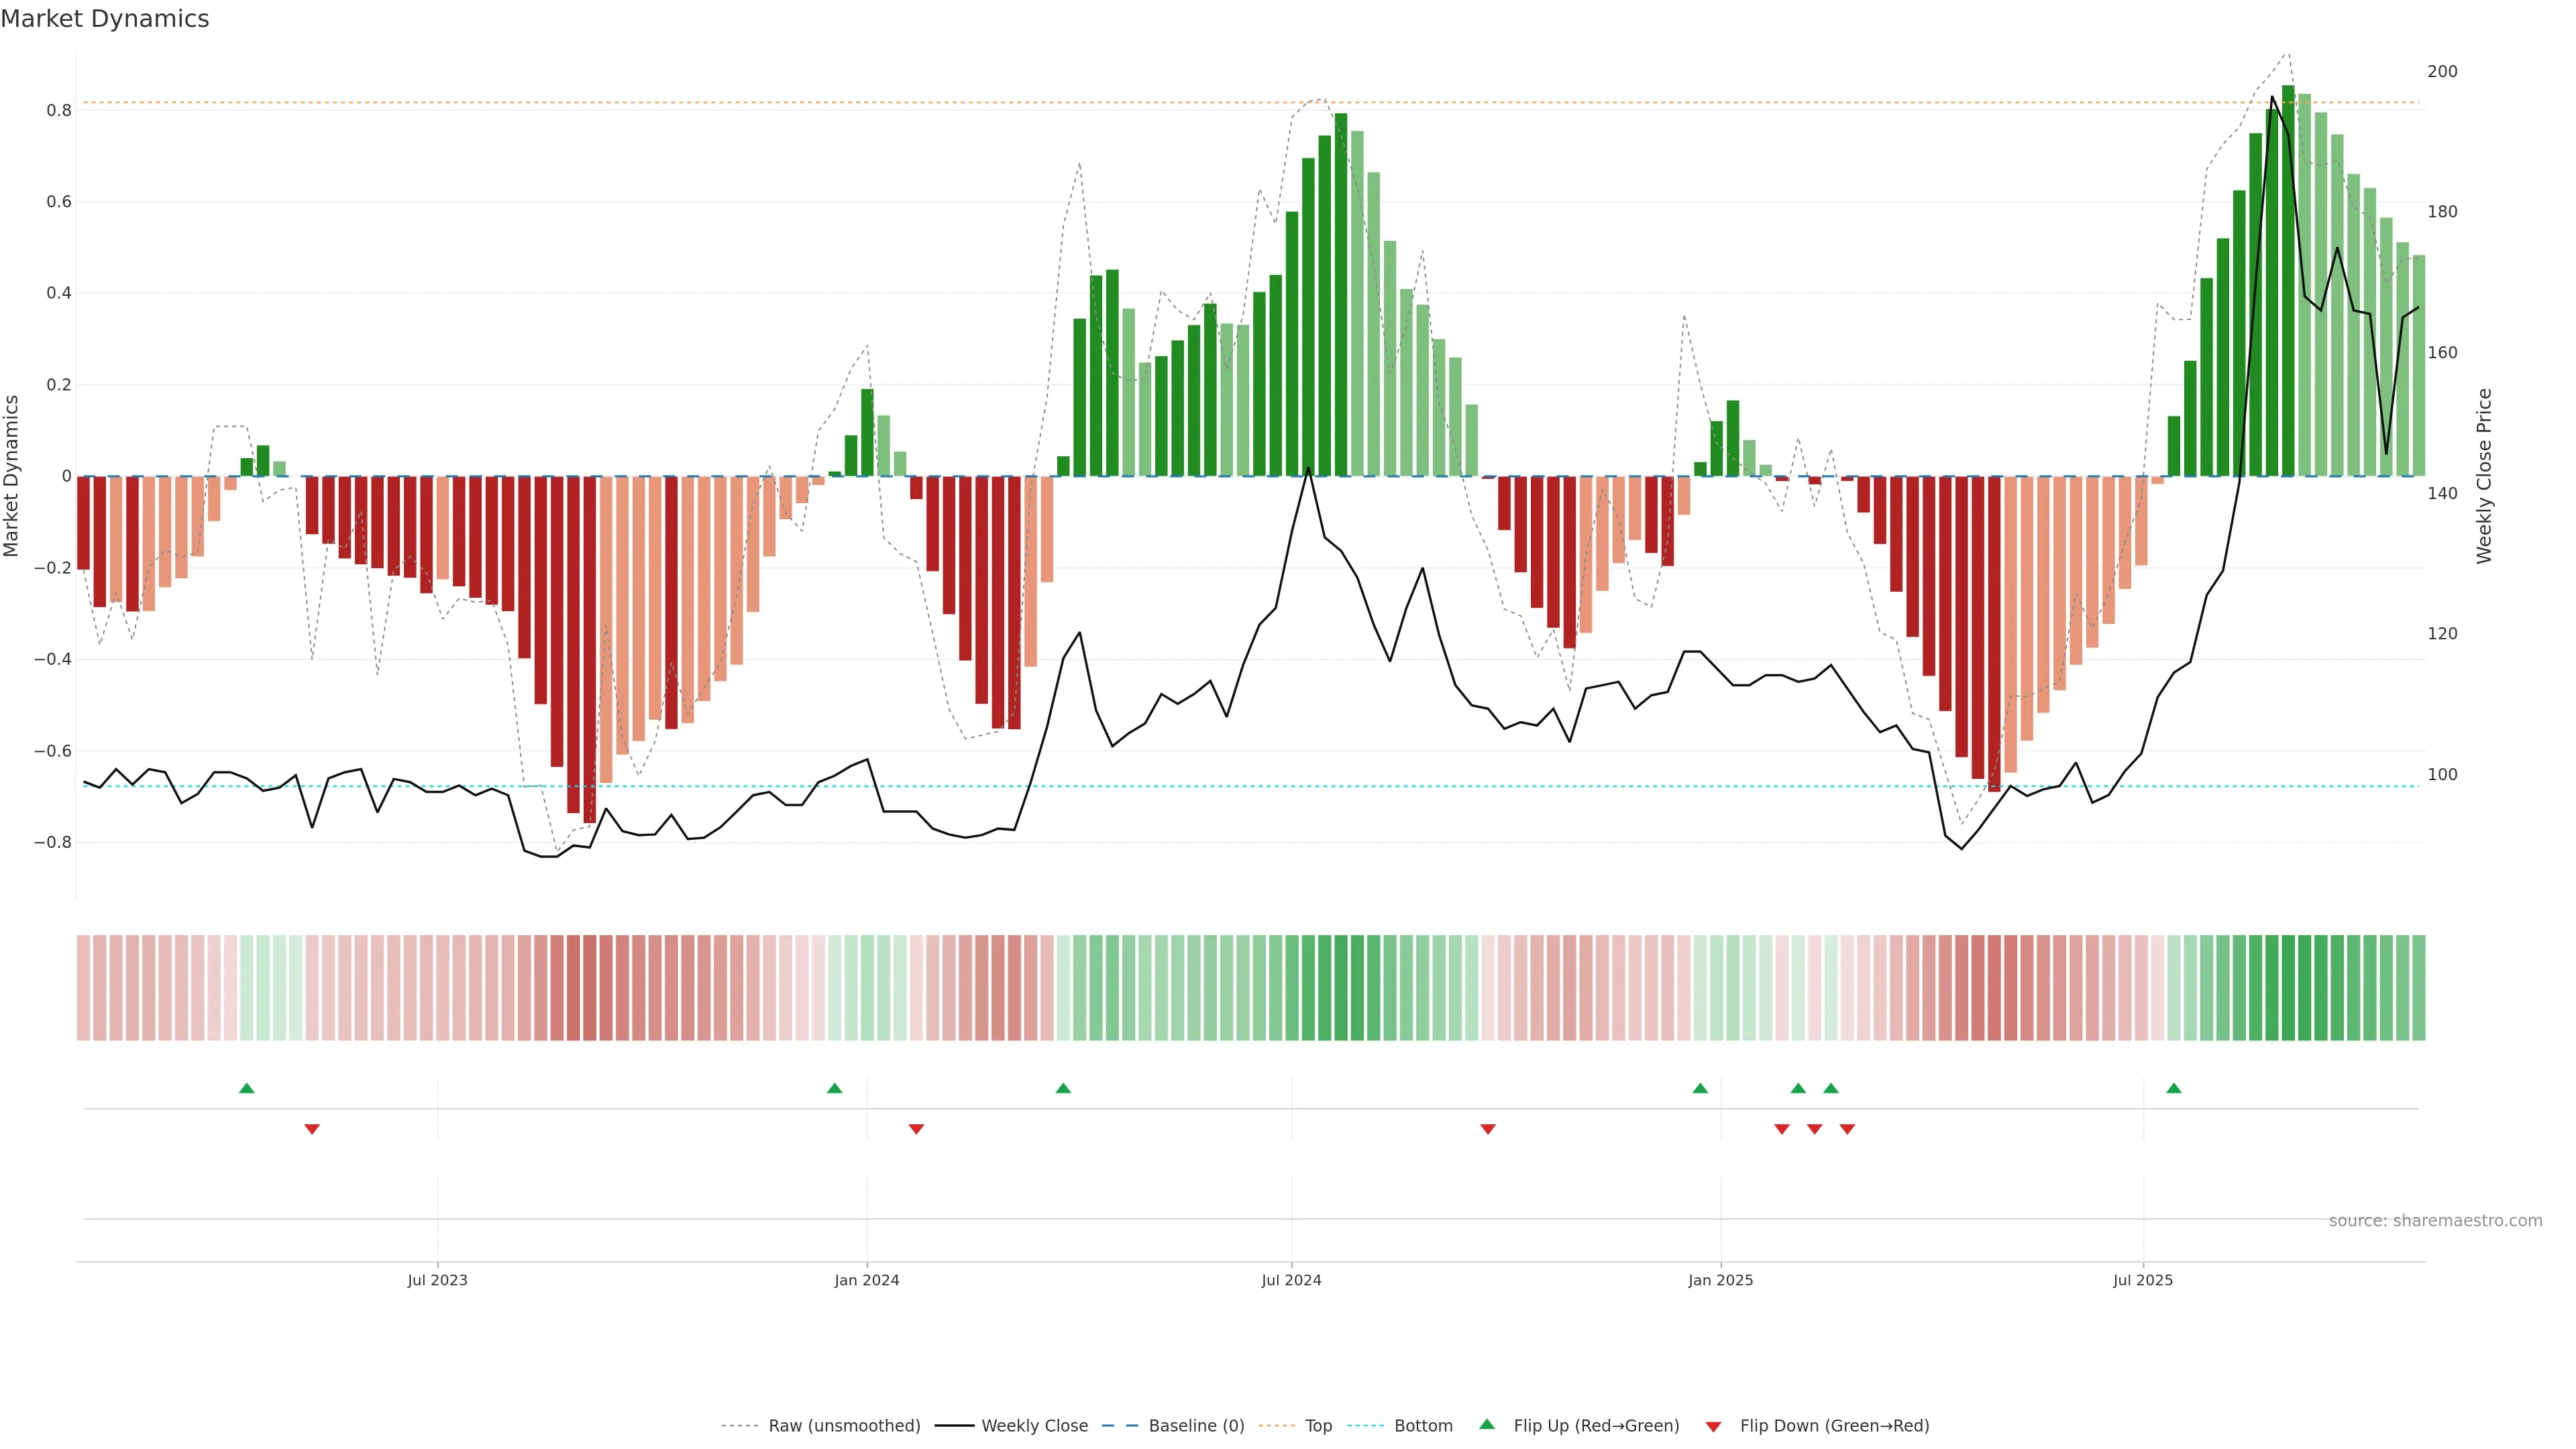Screen dimensions: 2576x1449
Task: Click the first green Flip Up triangle marker
Action: 247,1088
